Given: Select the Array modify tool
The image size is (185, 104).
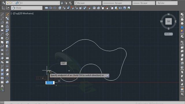Looking at the screenshot, I should tap(7, 30).
